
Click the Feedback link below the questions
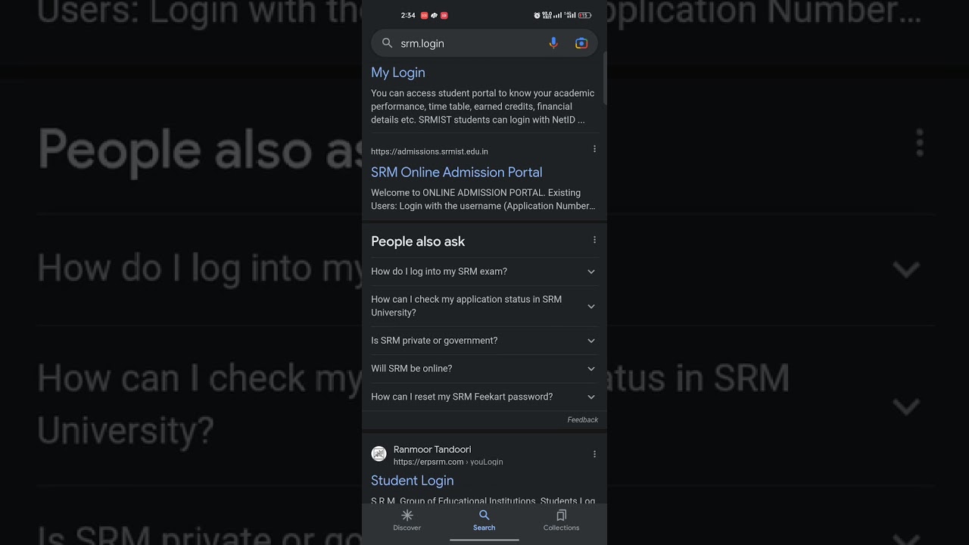tap(583, 420)
